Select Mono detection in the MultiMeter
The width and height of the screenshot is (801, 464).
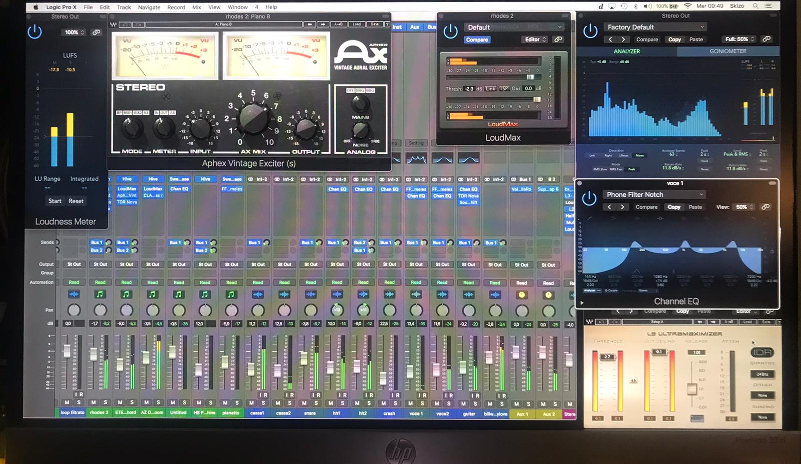[640, 155]
